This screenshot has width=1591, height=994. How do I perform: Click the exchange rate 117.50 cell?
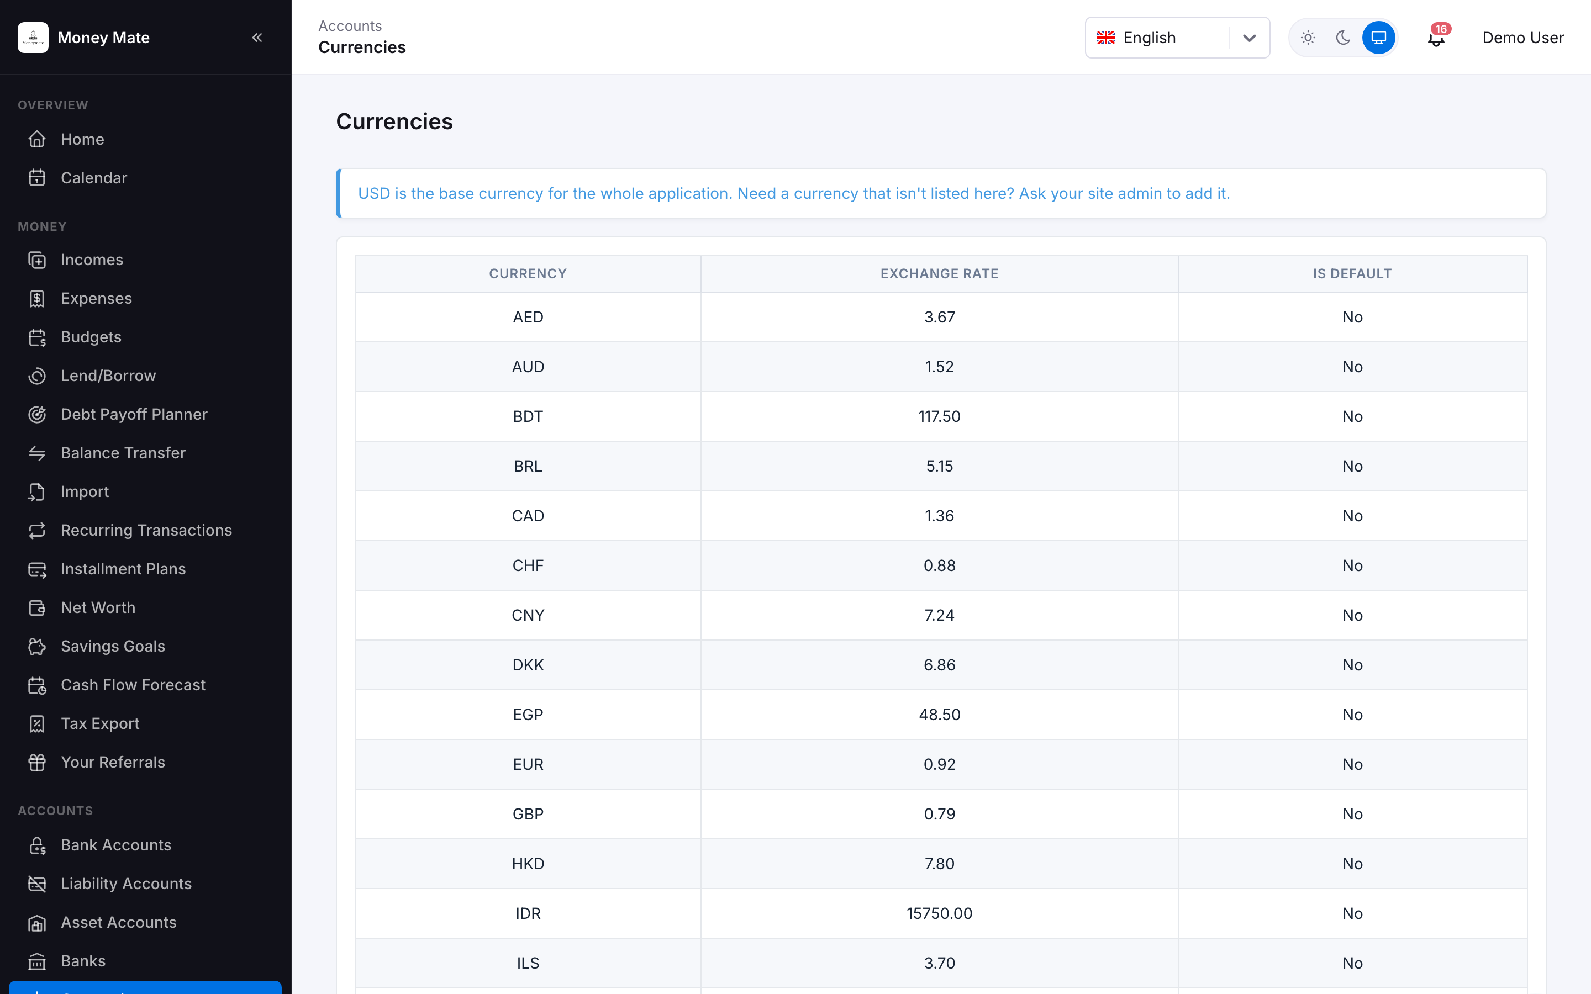coord(940,416)
